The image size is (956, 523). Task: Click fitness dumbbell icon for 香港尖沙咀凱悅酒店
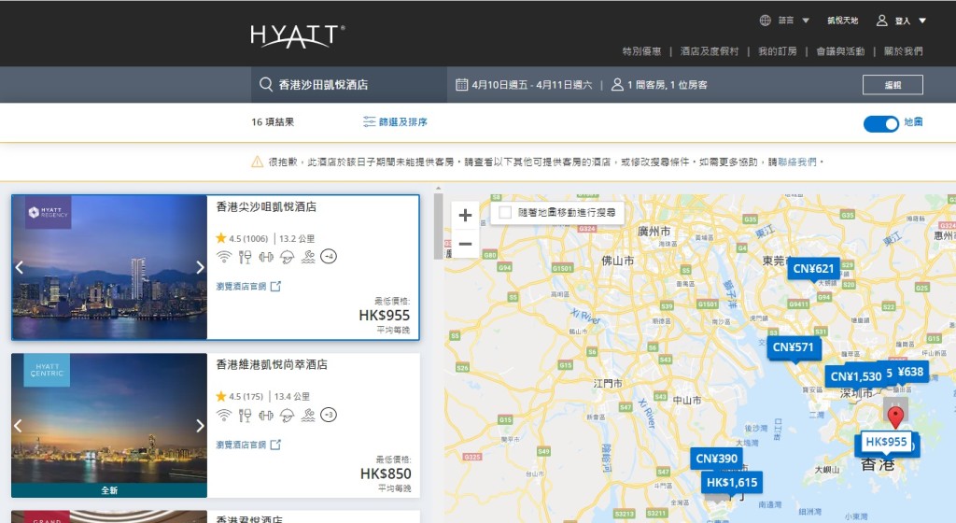pyautogui.click(x=266, y=257)
